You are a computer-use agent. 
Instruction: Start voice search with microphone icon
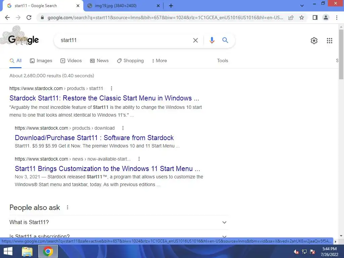(212, 40)
